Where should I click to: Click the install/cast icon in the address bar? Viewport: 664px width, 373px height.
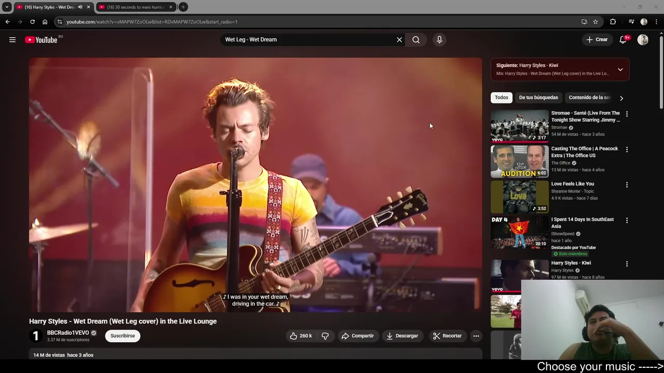(x=584, y=22)
